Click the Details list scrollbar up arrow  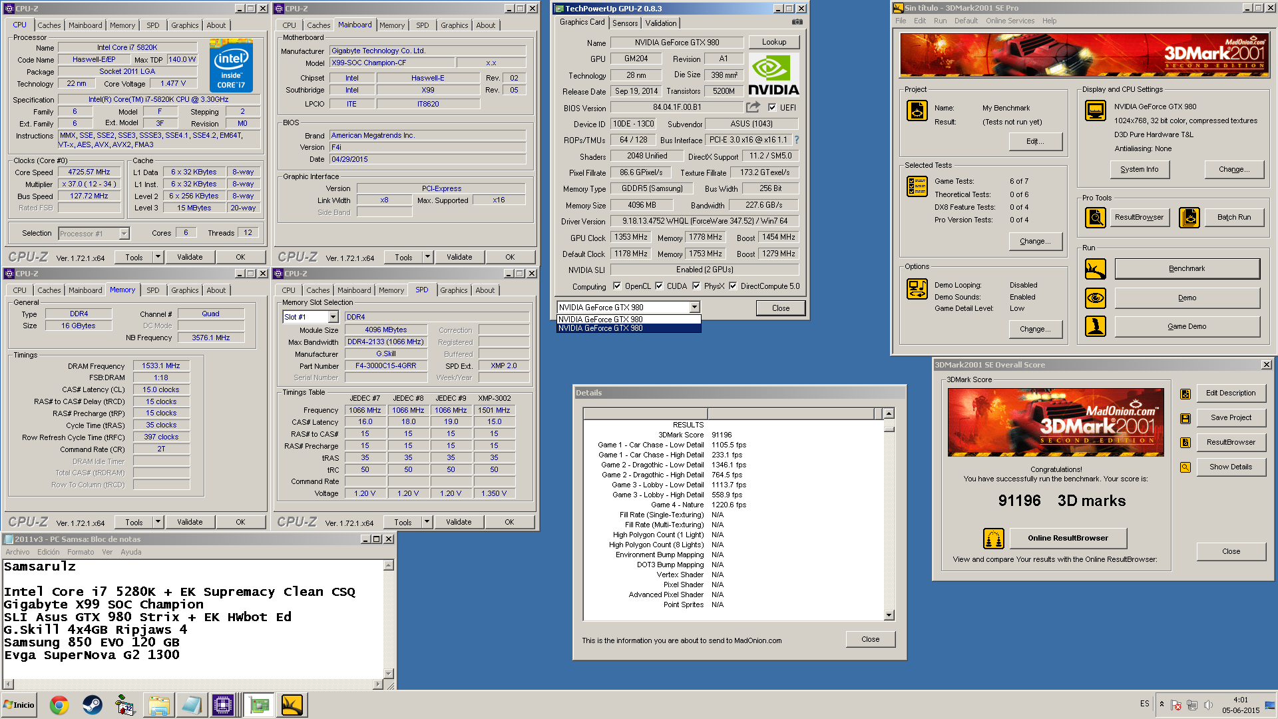pos(889,414)
